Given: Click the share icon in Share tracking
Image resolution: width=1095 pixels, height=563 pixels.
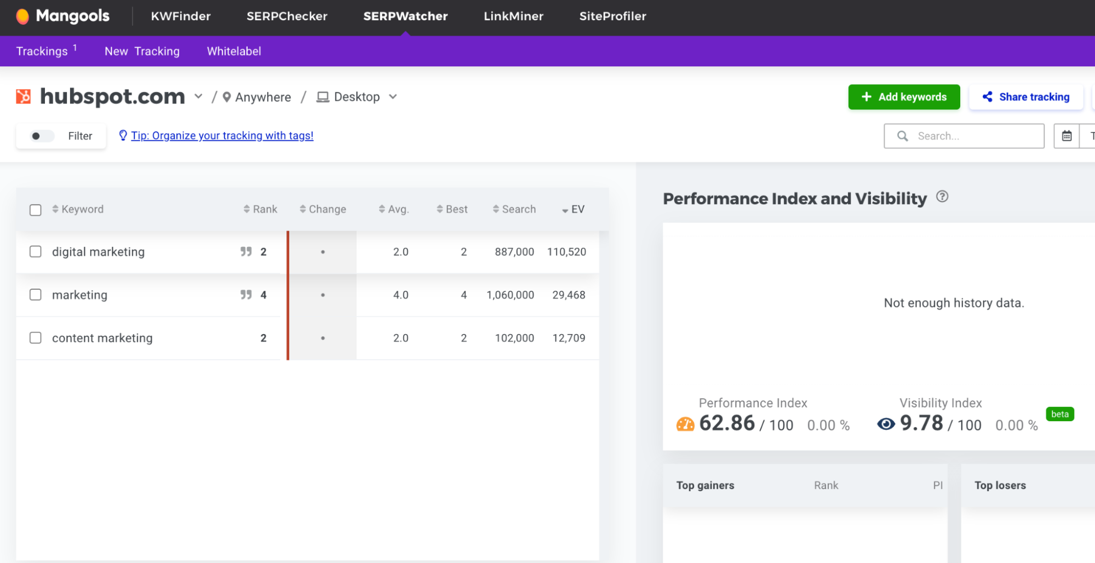Looking at the screenshot, I should [988, 97].
